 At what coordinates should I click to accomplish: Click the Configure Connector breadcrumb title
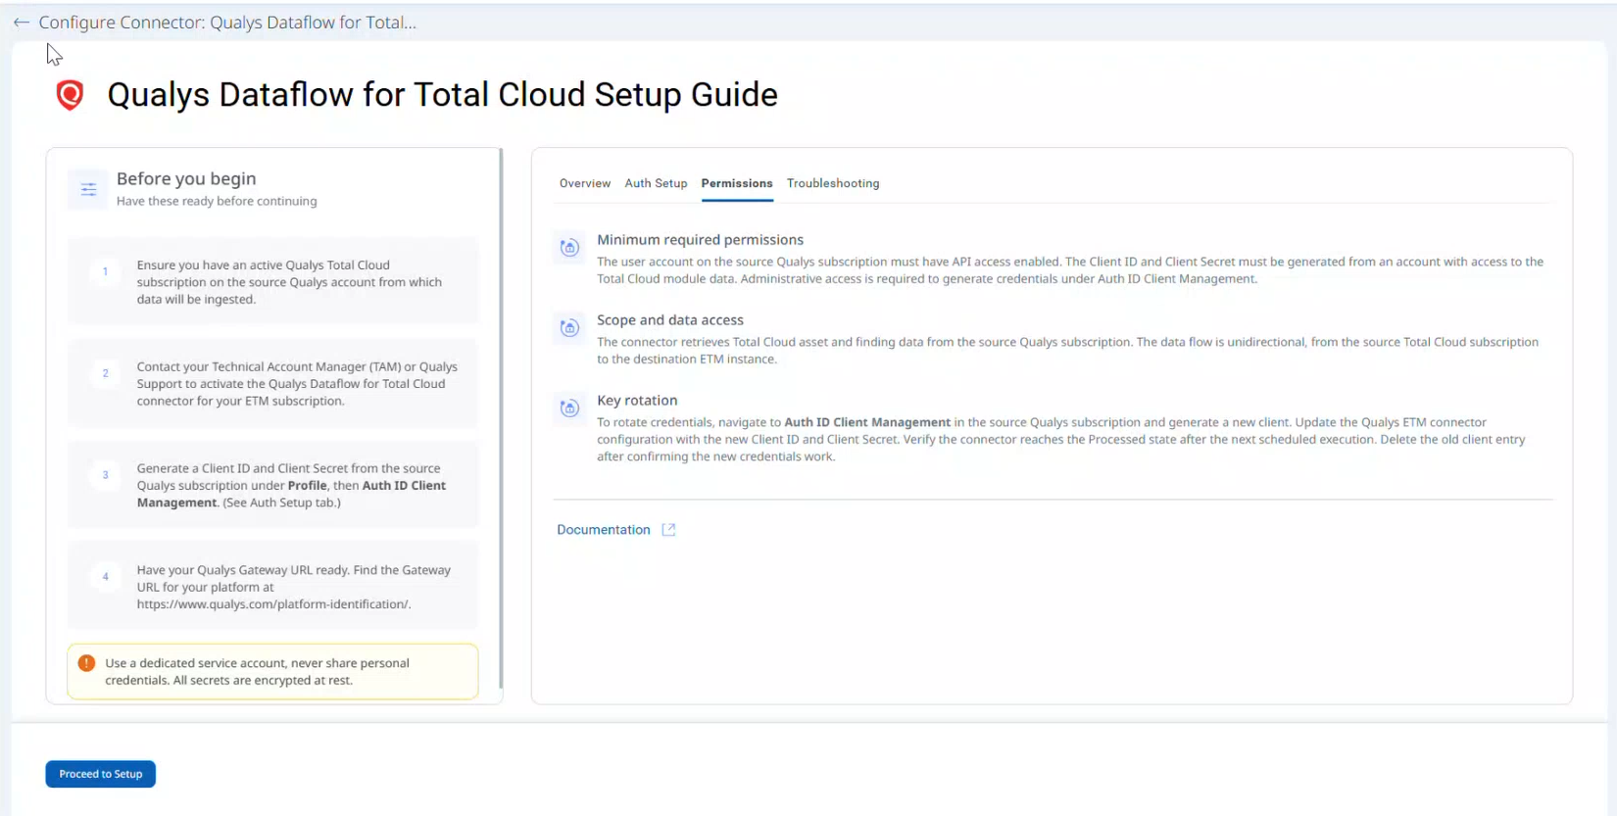(227, 23)
